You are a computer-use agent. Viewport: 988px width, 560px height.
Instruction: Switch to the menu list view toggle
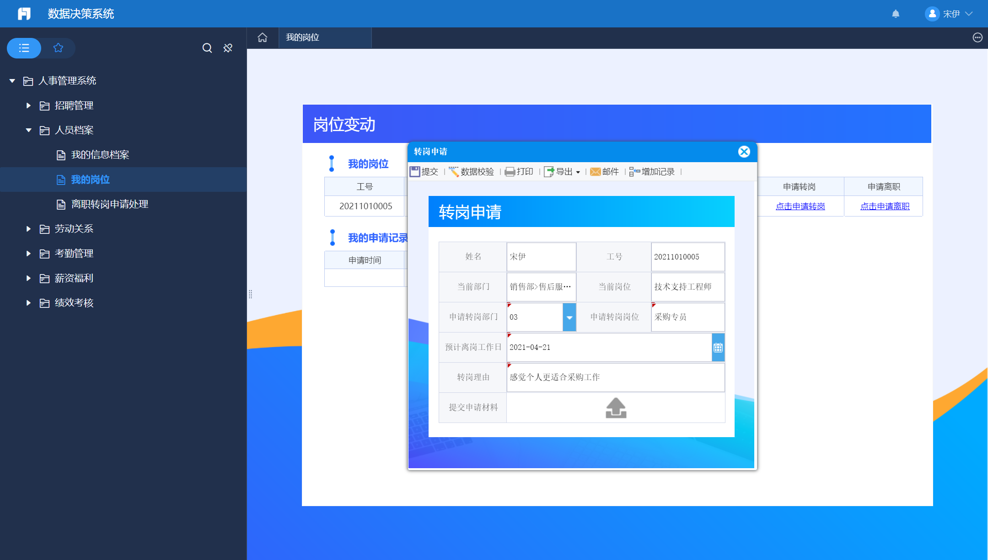point(24,48)
